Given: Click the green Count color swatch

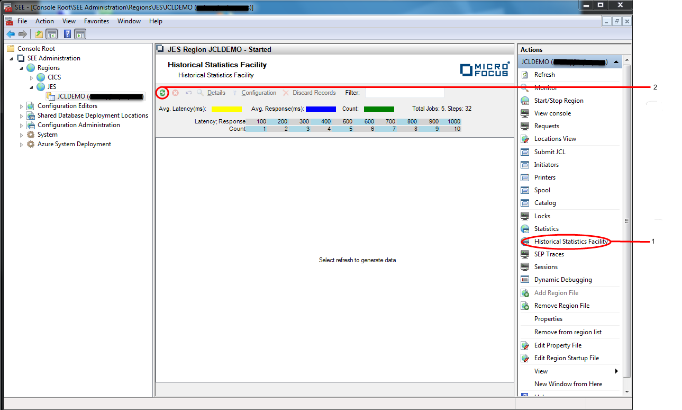Looking at the screenshot, I should click(x=379, y=109).
